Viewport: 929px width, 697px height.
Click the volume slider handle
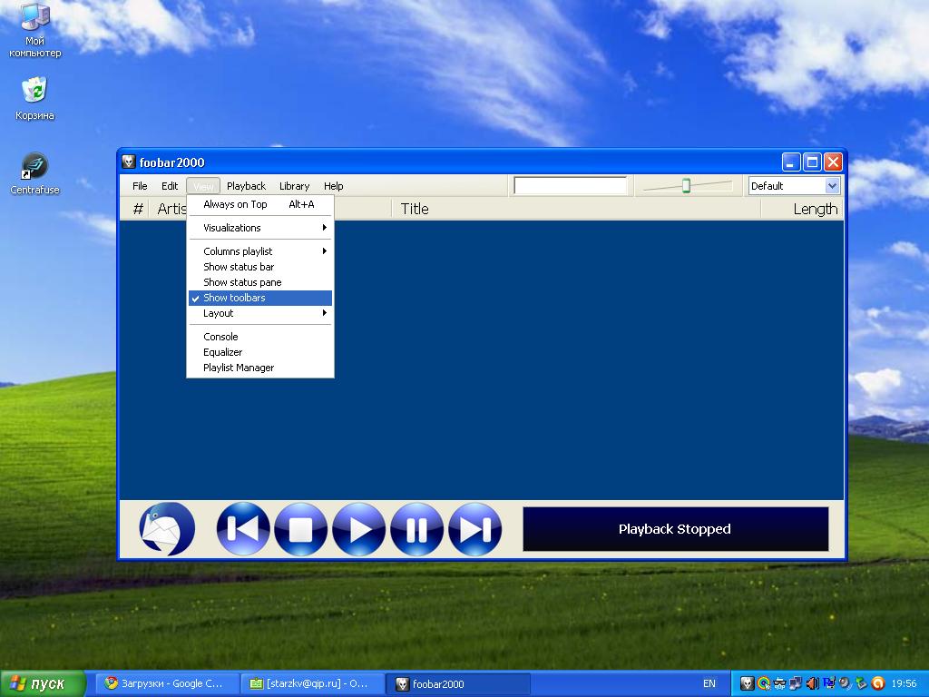pos(686,186)
